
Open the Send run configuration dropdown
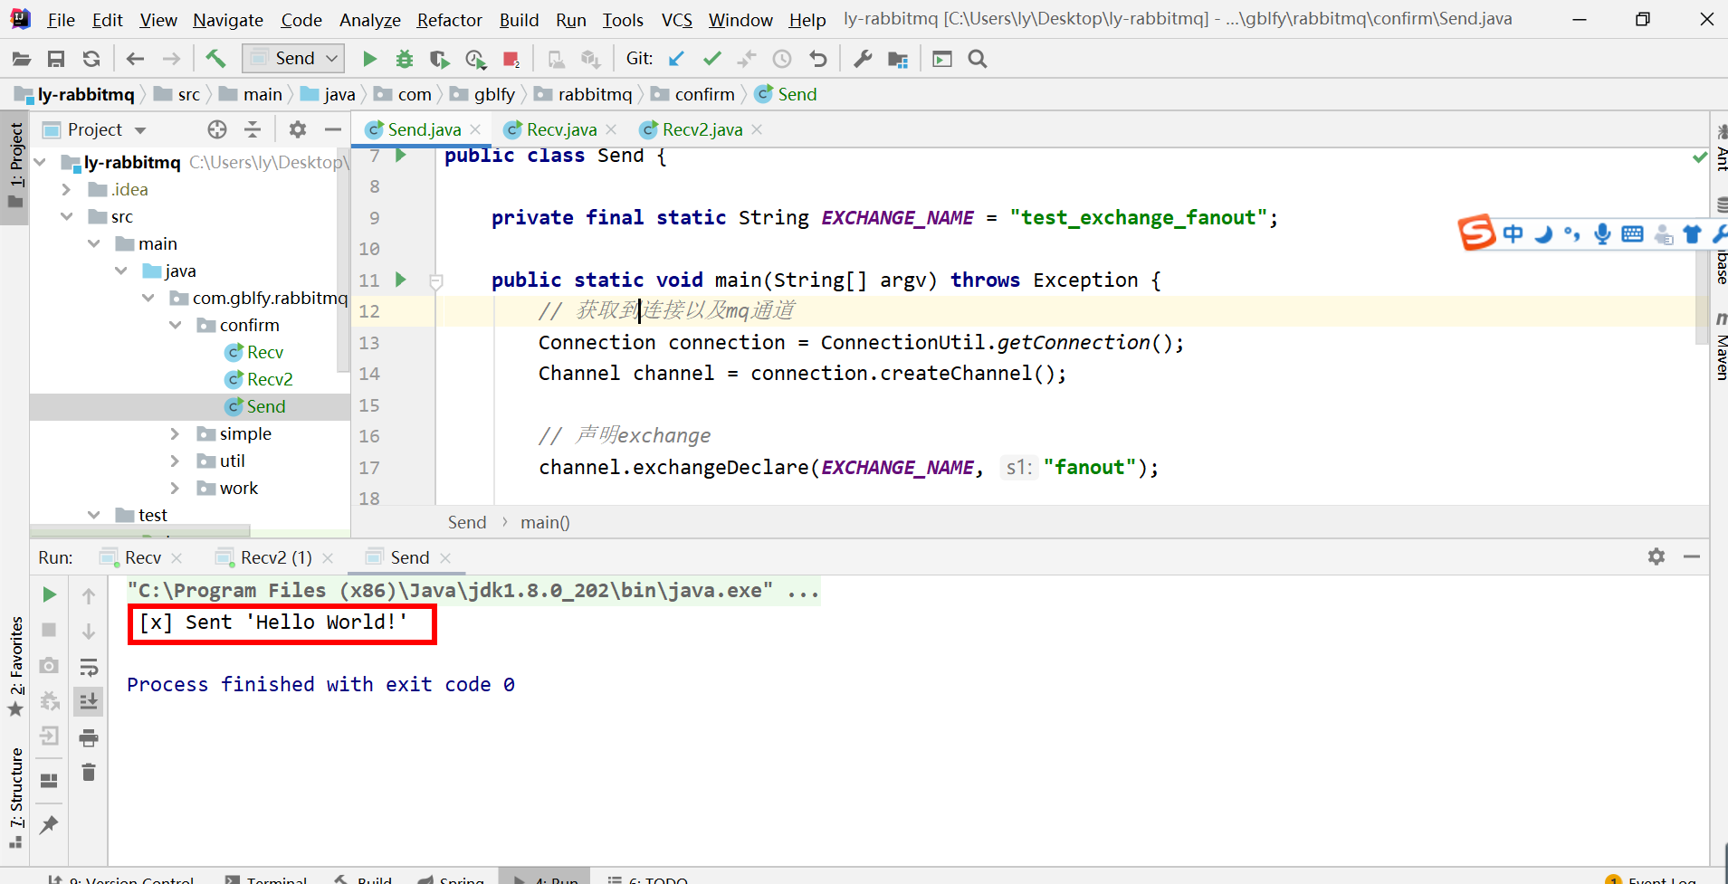click(x=293, y=59)
